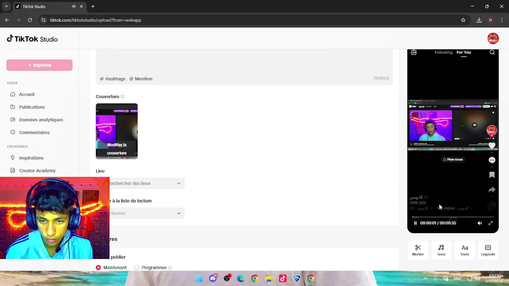Image resolution: width=509 pixels, height=286 pixels.
Task: Expand preview with the fullscreen arrows icon
Action: click(491, 223)
